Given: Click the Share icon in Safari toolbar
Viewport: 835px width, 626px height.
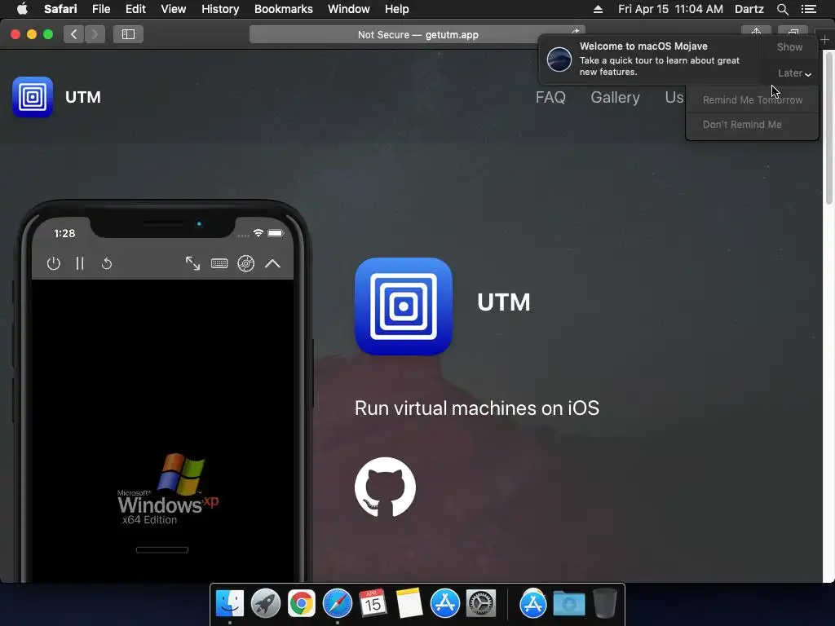Looking at the screenshot, I should click(x=756, y=31).
